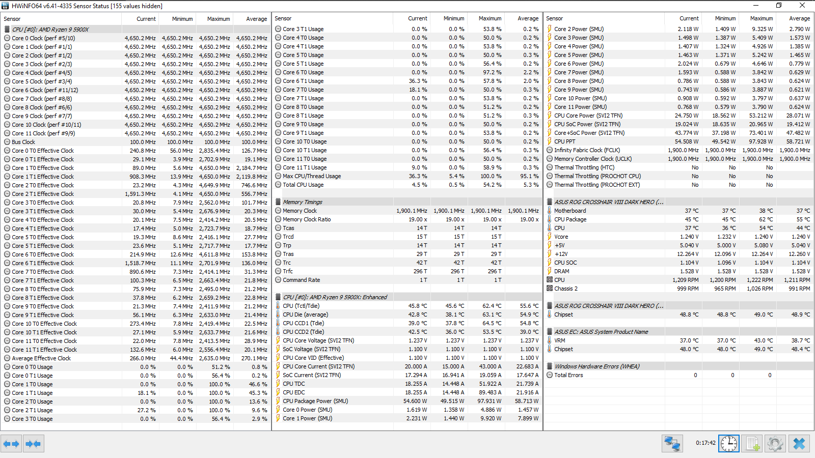The height and width of the screenshot is (458, 815).
Task: Select the +12V voltage row
Action: (678, 254)
